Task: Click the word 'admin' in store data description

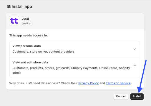Action: click(x=17, y=73)
